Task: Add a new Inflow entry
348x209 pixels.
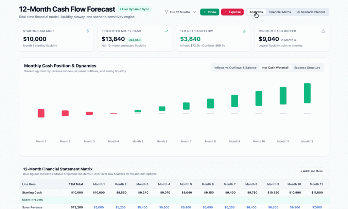Action: coord(209,12)
